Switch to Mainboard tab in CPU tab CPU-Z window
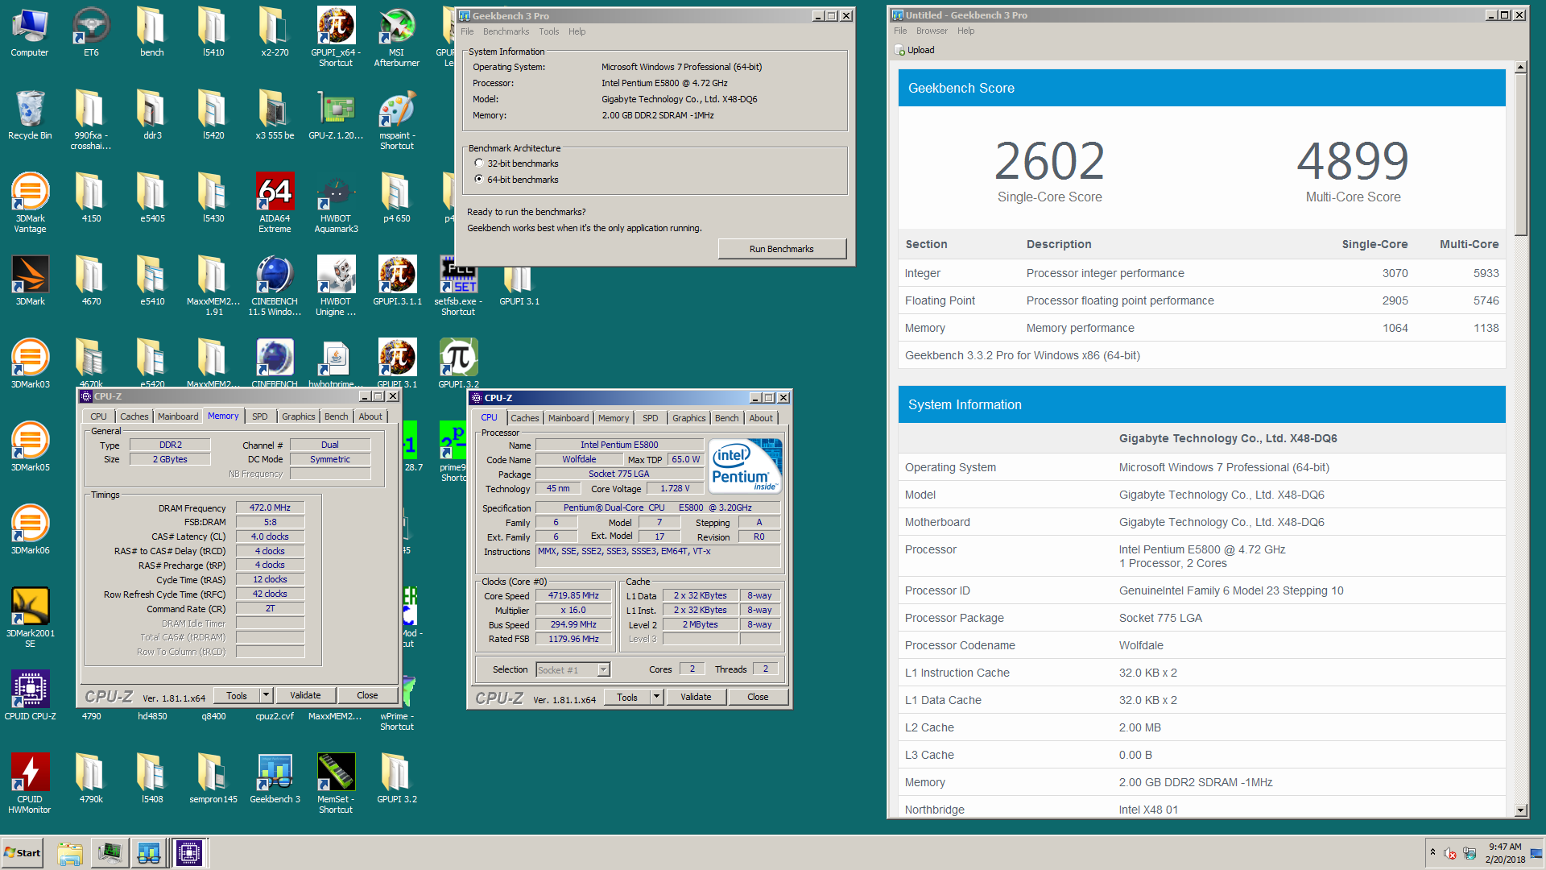 click(568, 418)
